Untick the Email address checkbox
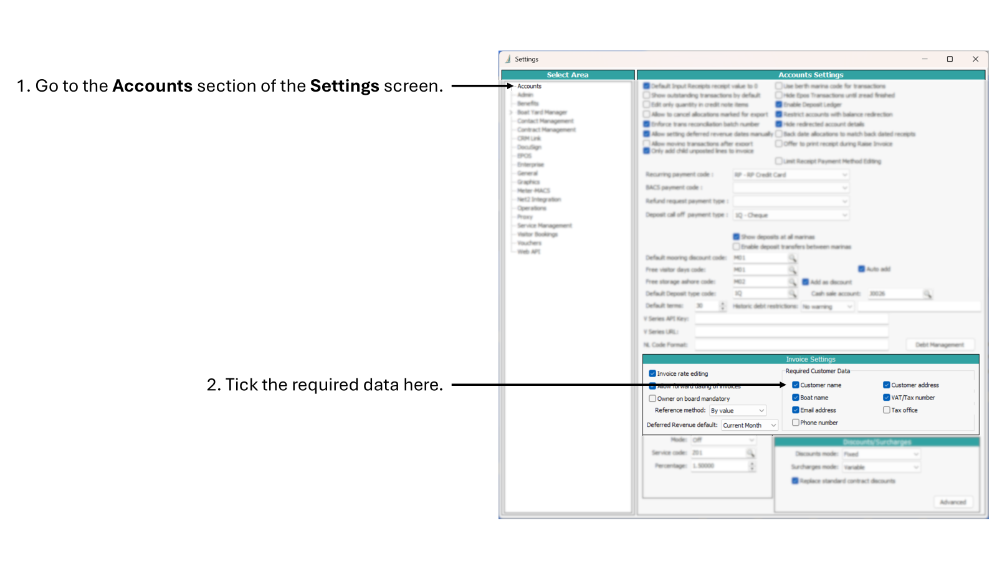Image resolution: width=997 pixels, height=561 pixels. 796,410
